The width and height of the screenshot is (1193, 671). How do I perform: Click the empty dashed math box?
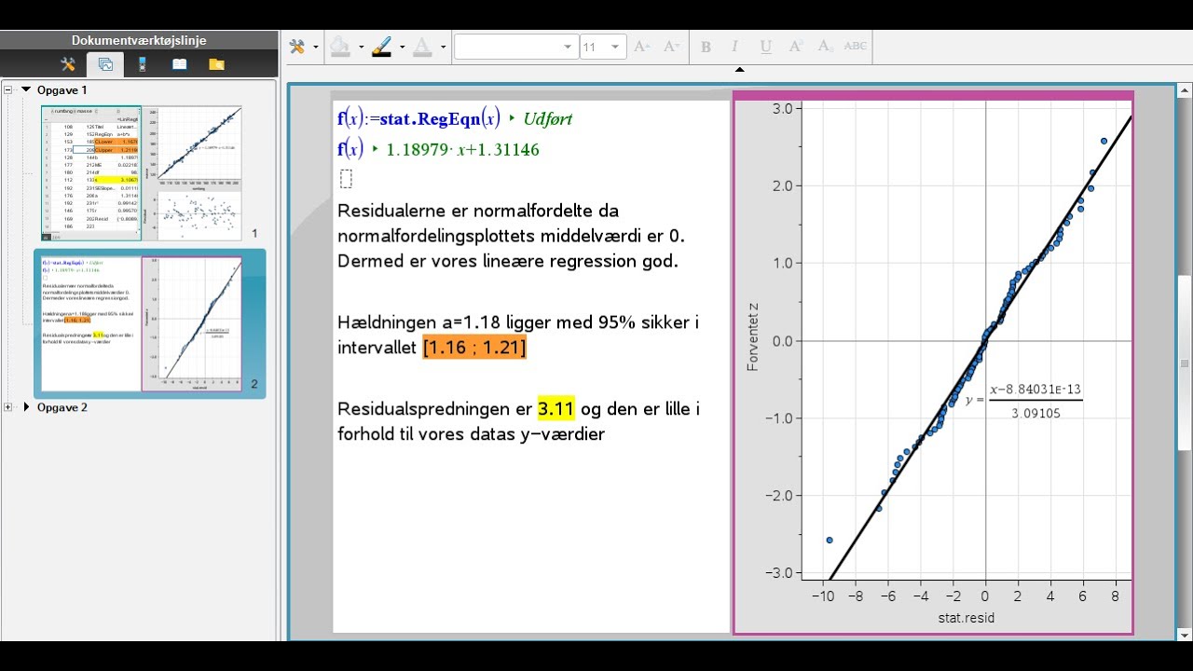346,179
